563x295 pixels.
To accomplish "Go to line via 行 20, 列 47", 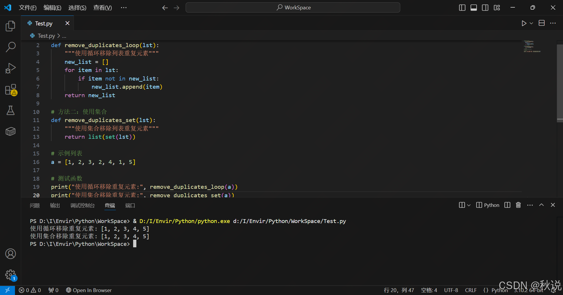I will coord(399,290).
